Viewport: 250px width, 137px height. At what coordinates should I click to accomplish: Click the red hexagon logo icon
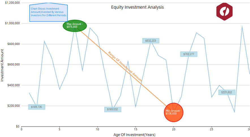225,12
